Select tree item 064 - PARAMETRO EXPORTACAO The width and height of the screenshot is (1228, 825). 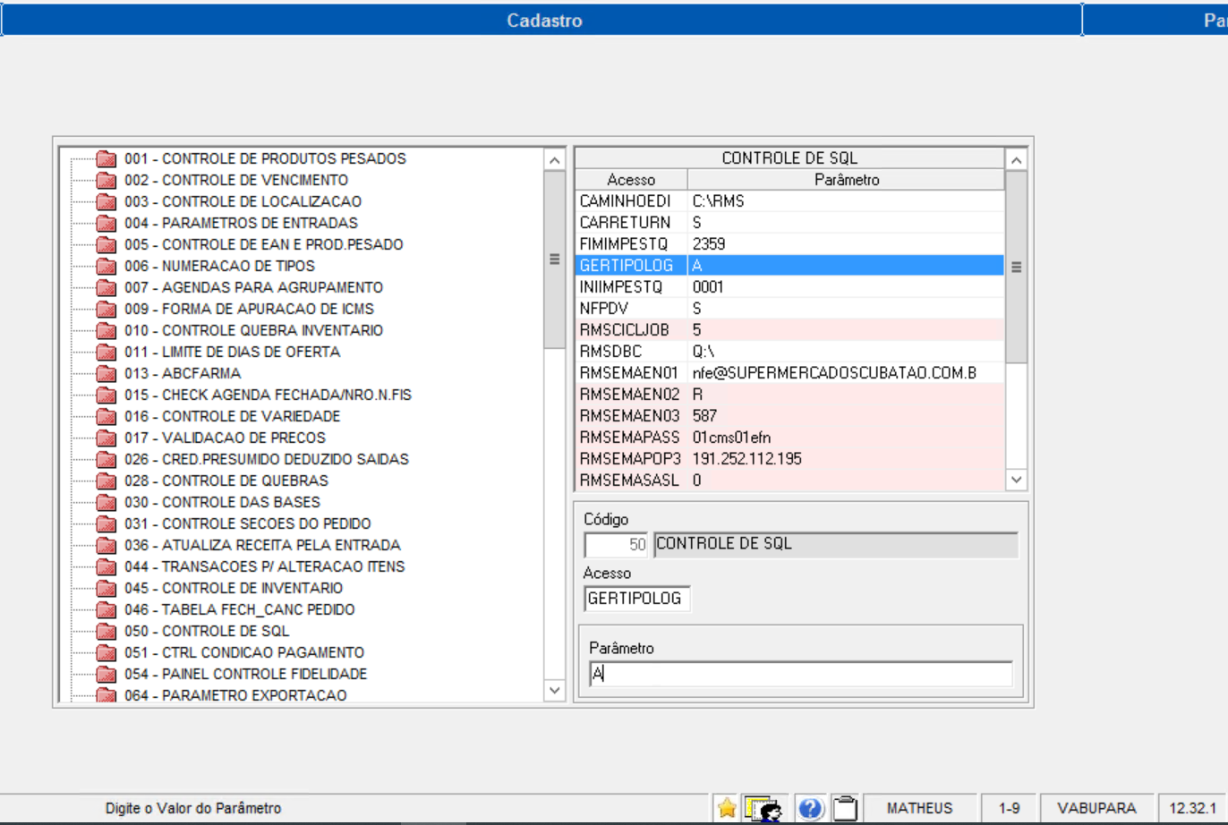click(235, 695)
